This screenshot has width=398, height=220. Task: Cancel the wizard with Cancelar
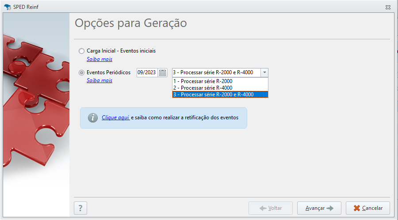pos(368,208)
